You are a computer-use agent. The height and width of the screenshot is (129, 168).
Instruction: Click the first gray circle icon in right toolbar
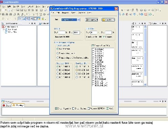pos(141,10)
